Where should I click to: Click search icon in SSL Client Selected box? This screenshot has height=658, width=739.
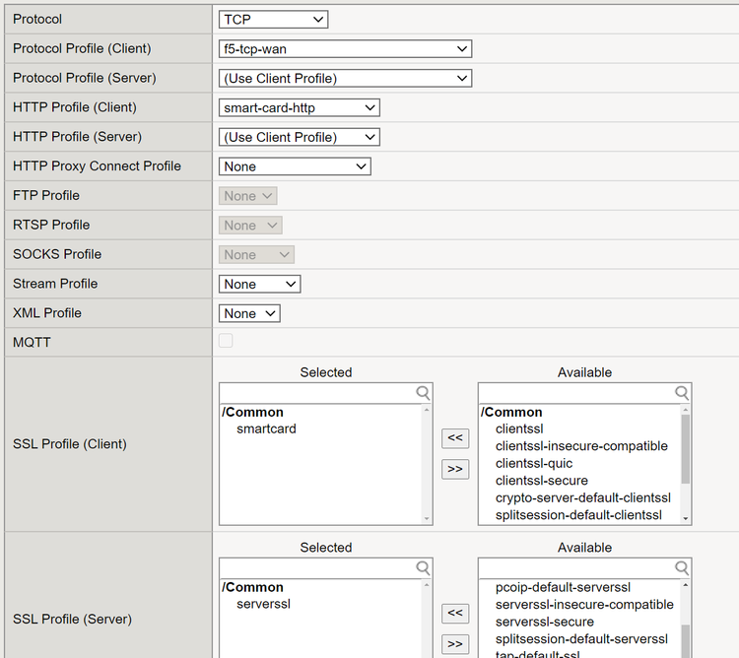click(423, 393)
